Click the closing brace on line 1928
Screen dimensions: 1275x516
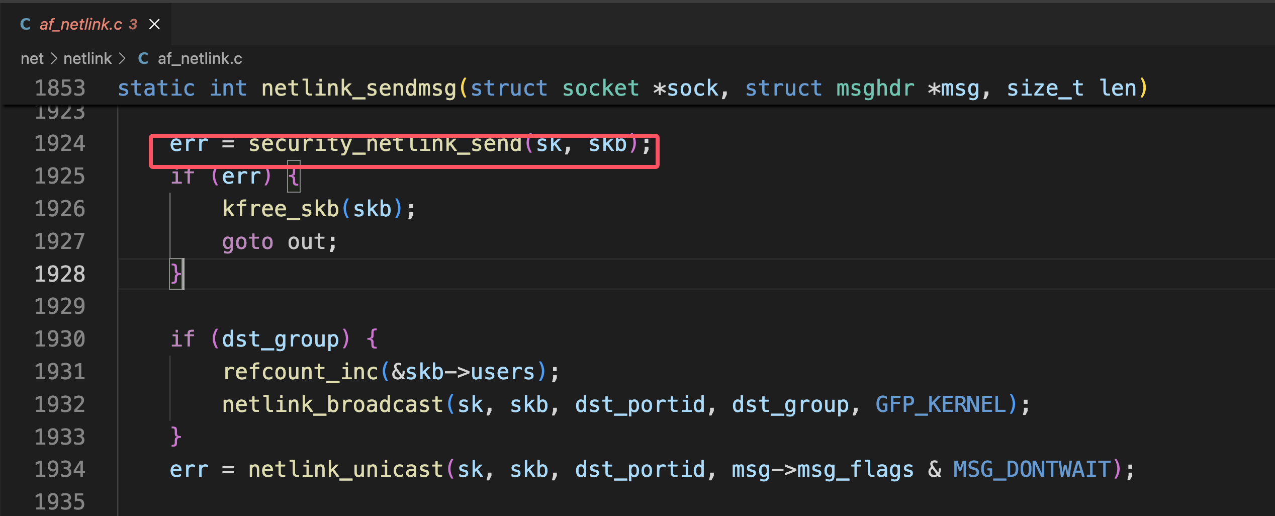click(x=175, y=274)
